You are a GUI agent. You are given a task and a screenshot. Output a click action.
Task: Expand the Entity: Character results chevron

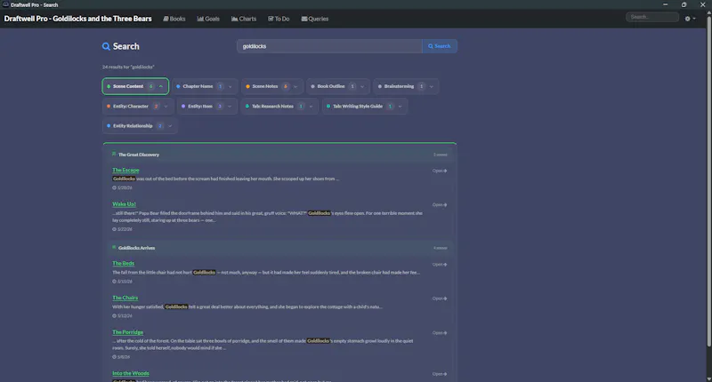(166, 107)
